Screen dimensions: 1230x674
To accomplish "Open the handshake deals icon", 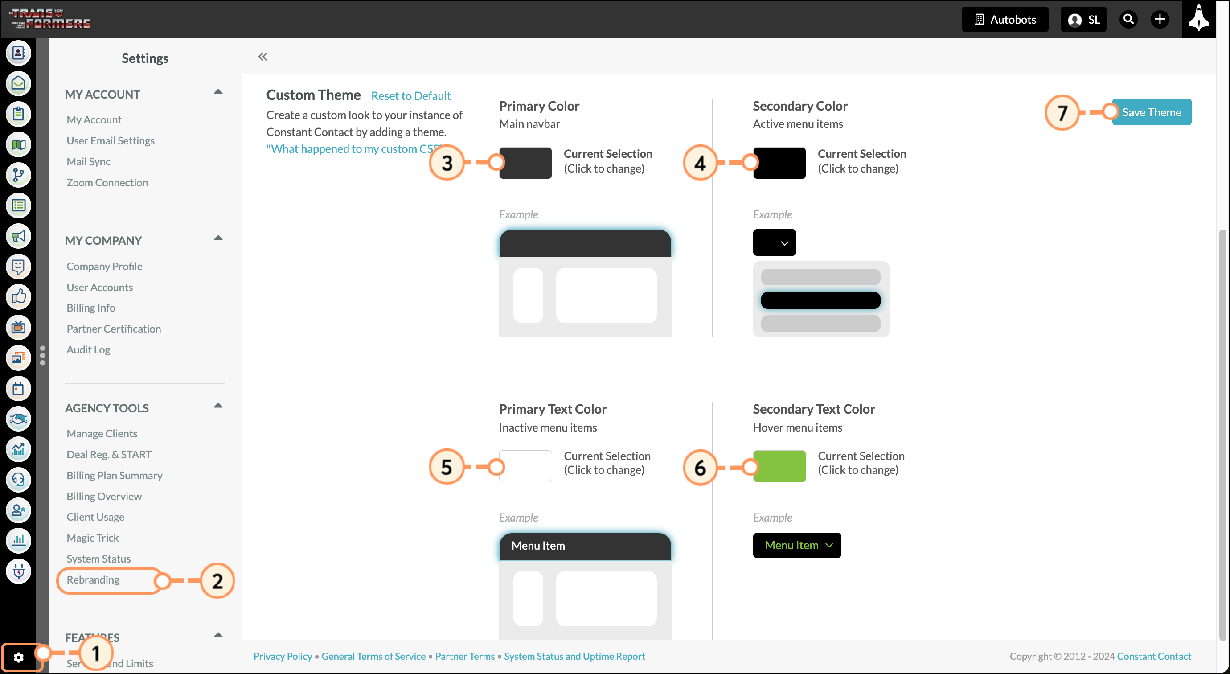I will pos(18,419).
